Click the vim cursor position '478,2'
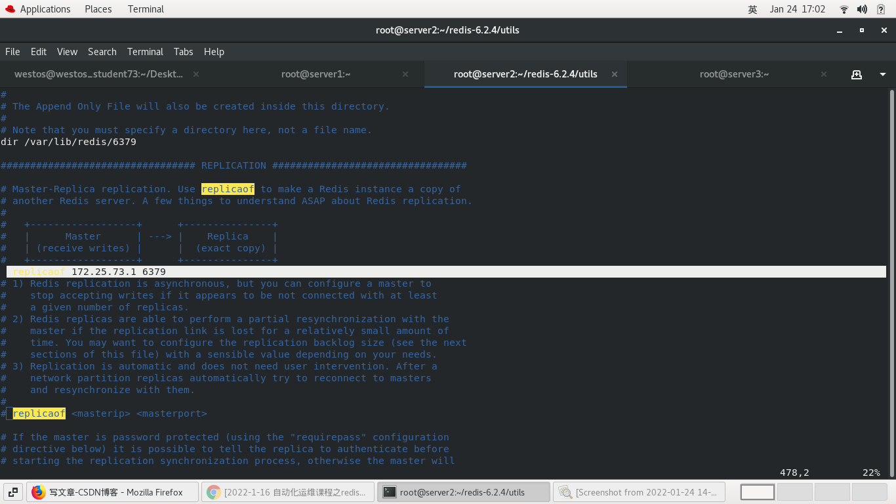This screenshot has width=896, height=504. click(794, 472)
